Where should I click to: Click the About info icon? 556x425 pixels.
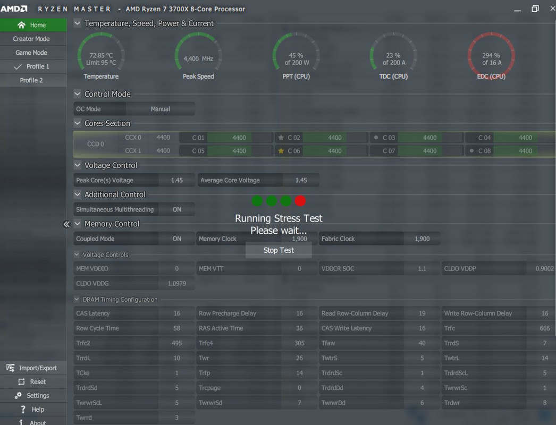[x=21, y=422]
